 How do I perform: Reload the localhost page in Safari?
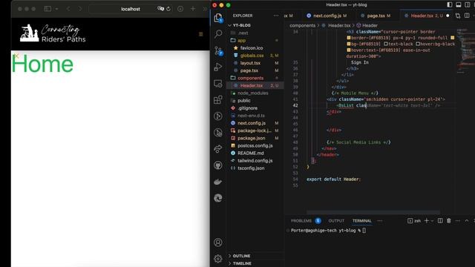[x=168, y=9]
